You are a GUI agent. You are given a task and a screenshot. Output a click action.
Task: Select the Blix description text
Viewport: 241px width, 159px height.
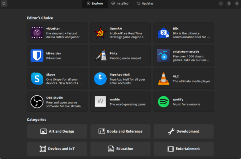click(191, 35)
